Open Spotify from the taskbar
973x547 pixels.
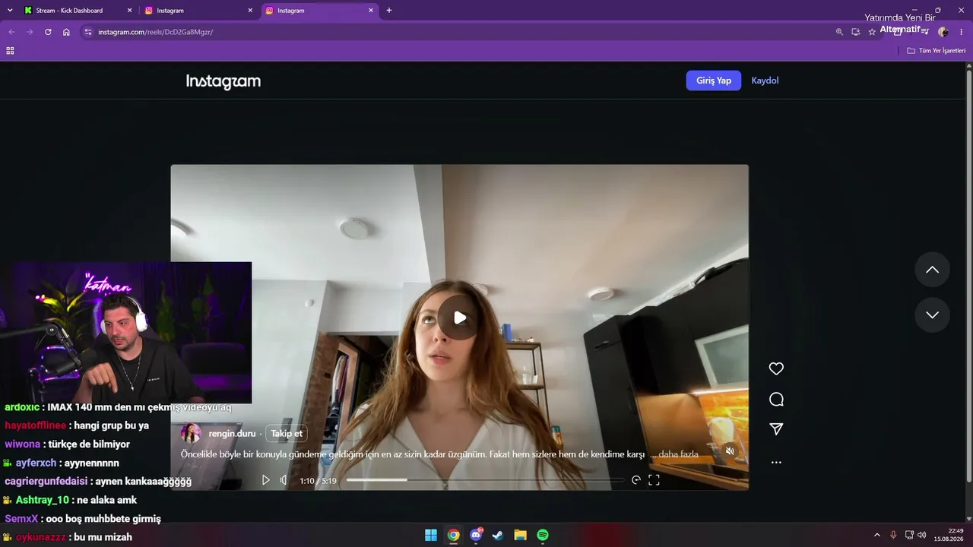543,535
